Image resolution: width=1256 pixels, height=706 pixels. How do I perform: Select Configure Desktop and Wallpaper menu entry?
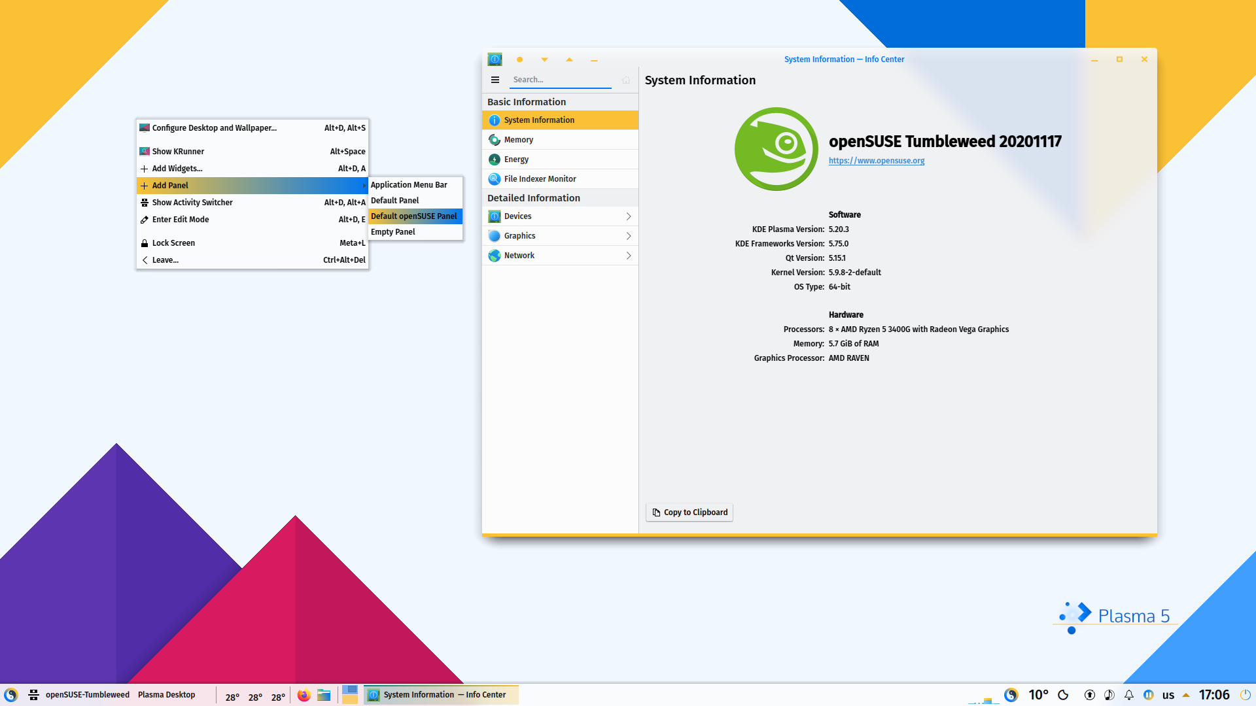pos(253,128)
